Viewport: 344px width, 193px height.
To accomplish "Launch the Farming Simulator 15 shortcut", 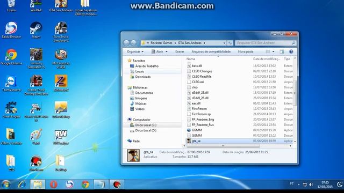I will pyautogui.click(x=36, y=58).
